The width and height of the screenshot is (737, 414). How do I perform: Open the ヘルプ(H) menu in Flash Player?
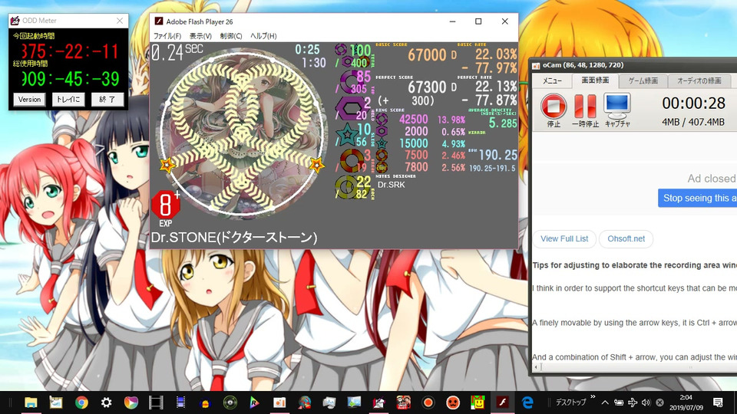pyautogui.click(x=263, y=36)
